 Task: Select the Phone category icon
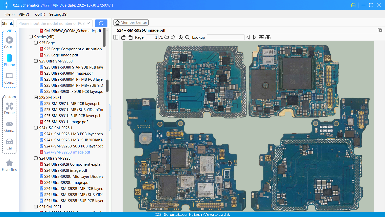pyautogui.click(x=9, y=60)
